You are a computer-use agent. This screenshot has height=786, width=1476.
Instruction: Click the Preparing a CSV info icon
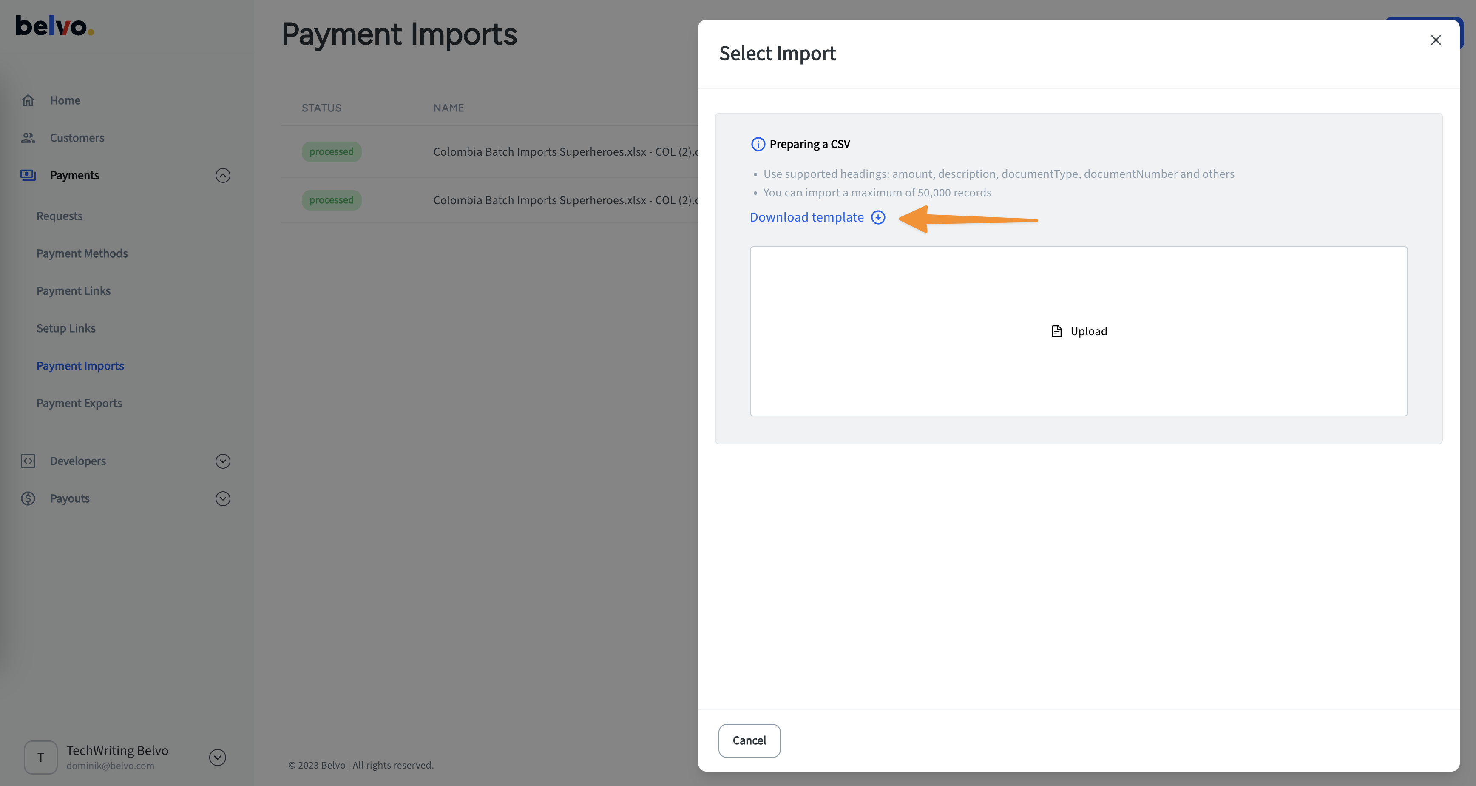tap(758, 144)
